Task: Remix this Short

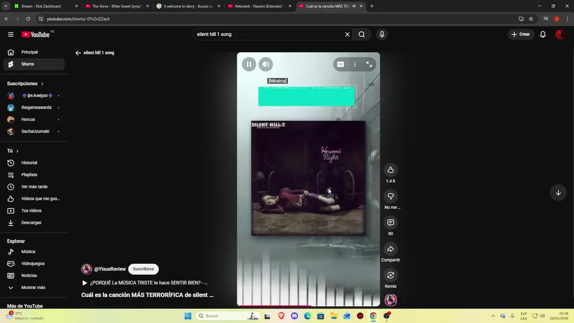Action: pos(391,275)
